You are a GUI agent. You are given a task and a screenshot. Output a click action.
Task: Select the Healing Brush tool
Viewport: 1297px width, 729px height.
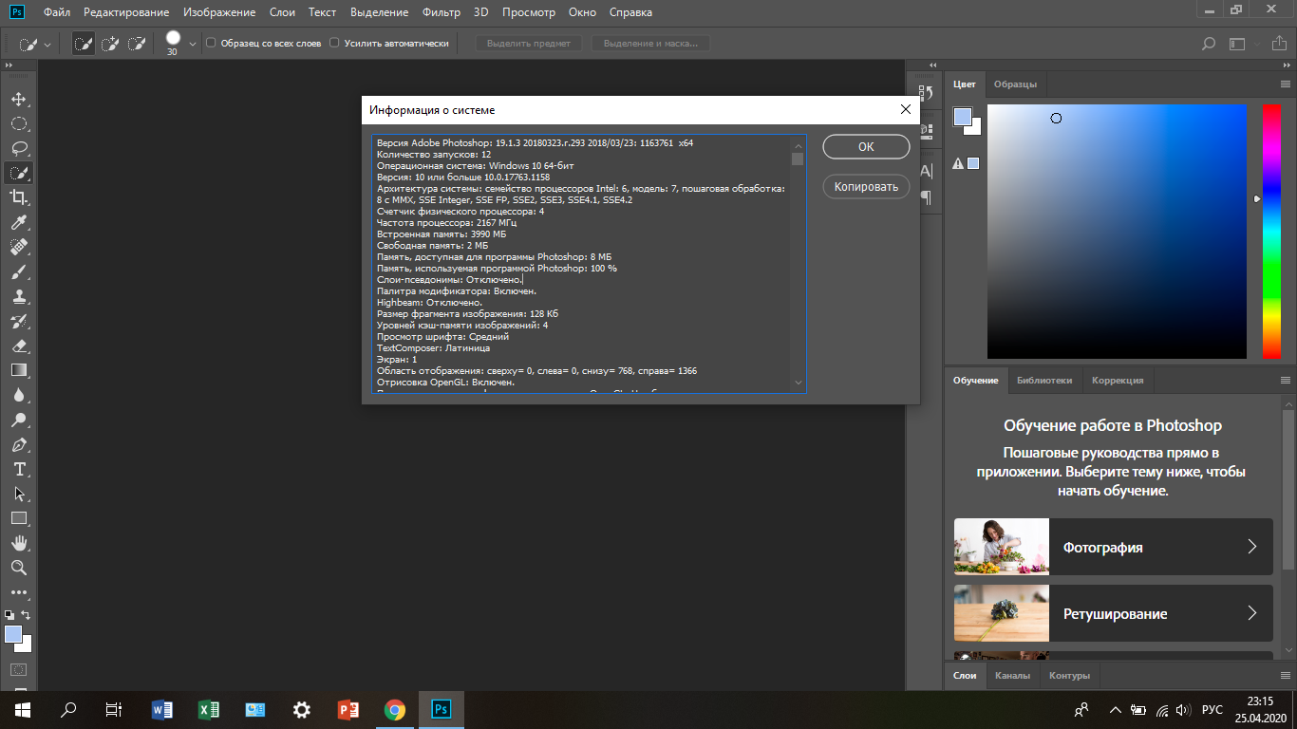(x=18, y=247)
